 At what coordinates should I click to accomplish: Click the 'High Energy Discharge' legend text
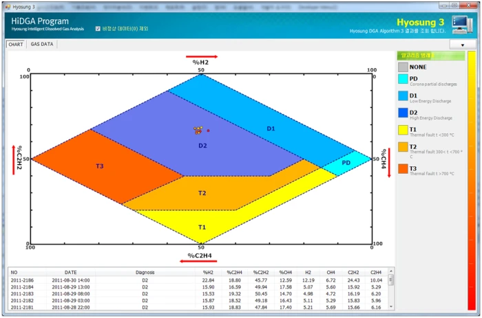pyautogui.click(x=430, y=118)
